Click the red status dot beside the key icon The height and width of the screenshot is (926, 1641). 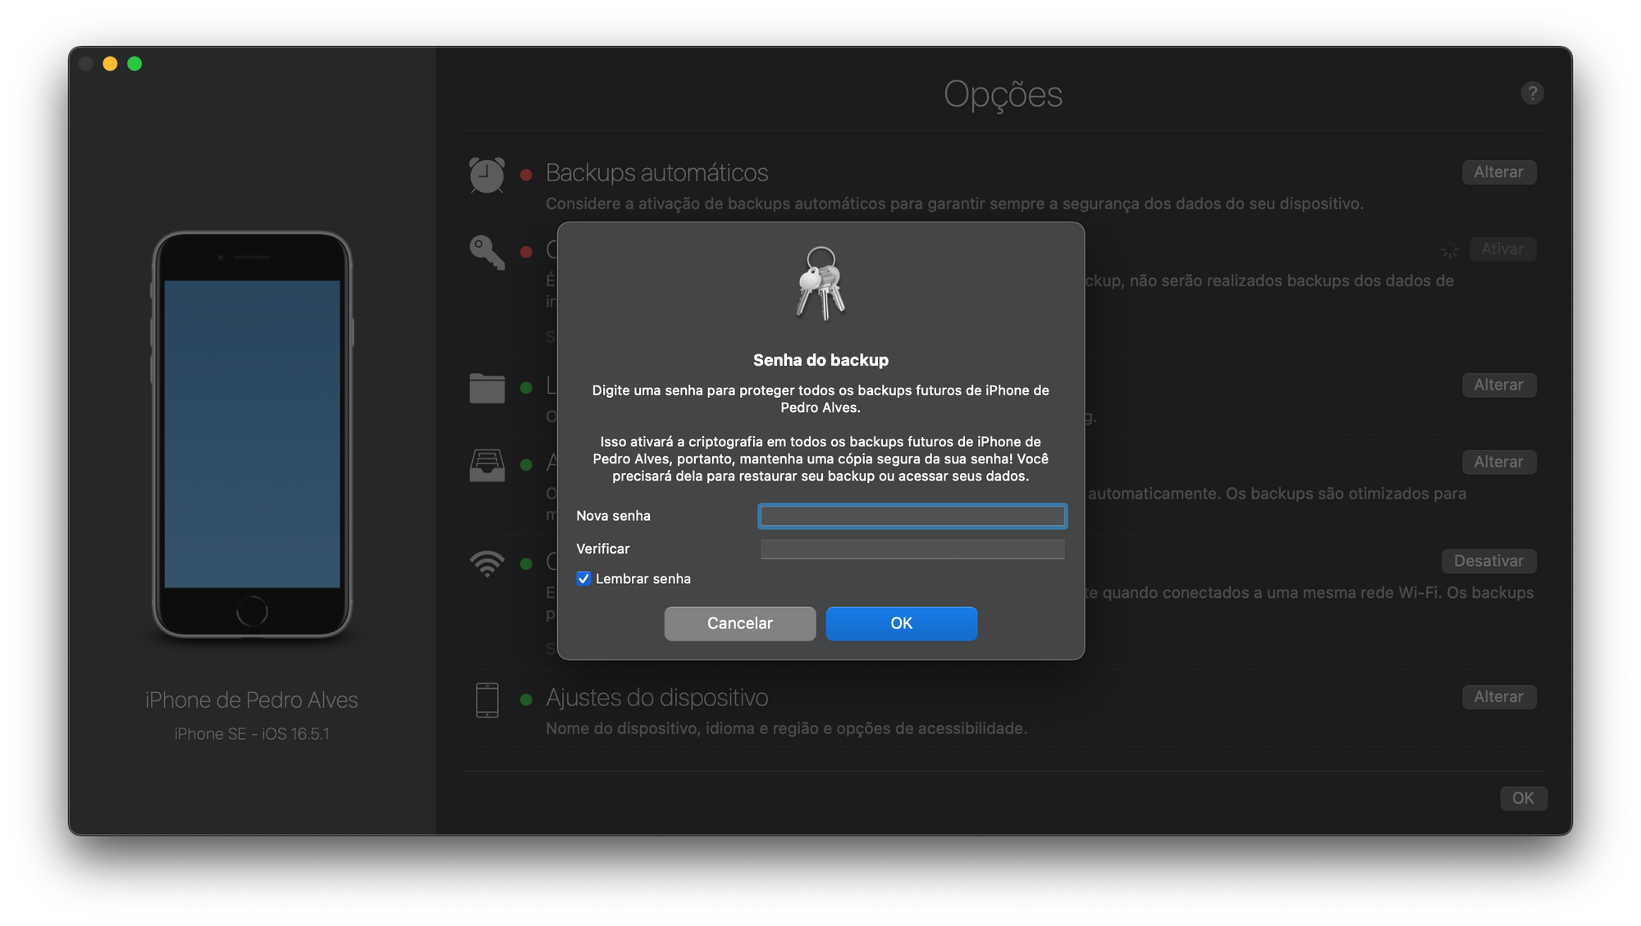[x=527, y=252]
